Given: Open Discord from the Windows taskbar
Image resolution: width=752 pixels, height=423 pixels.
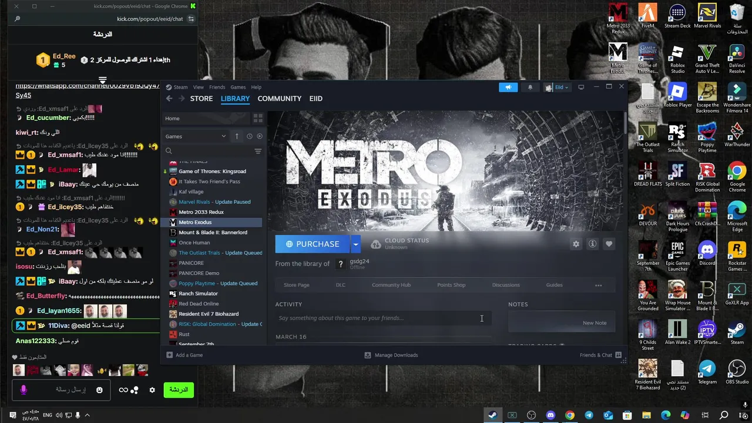Looking at the screenshot, I should click(x=550, y=415).
